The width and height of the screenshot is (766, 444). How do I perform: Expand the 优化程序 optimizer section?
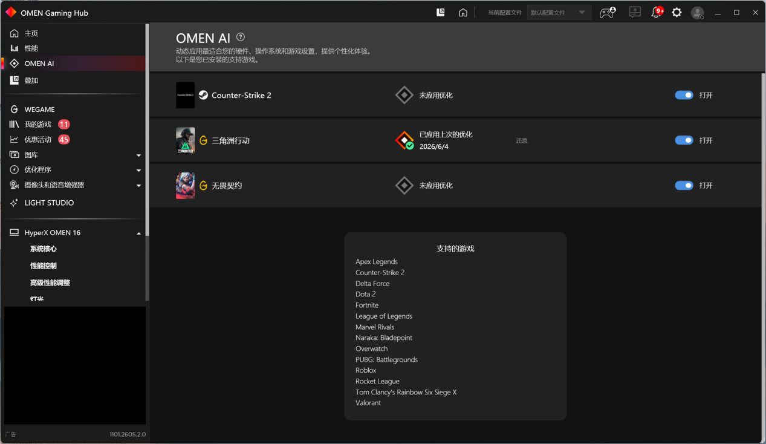point(138,171)
